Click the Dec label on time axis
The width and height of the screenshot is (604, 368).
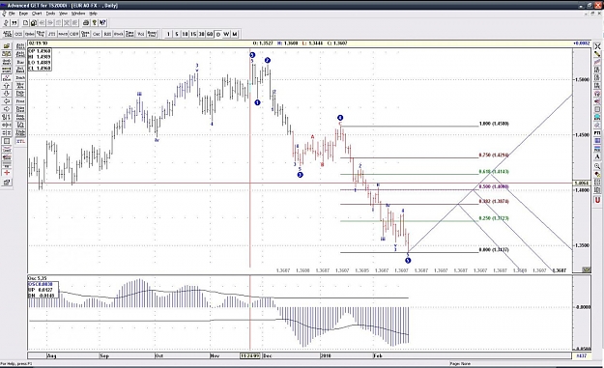pos(268,355)
